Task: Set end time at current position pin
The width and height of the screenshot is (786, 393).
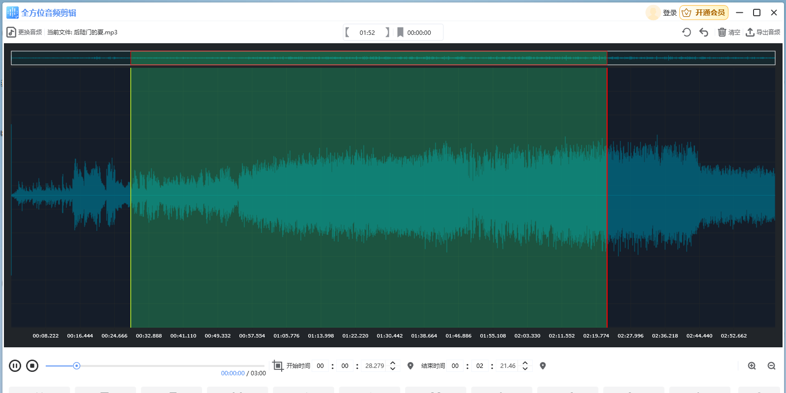Action: click(x=543, y=365)
